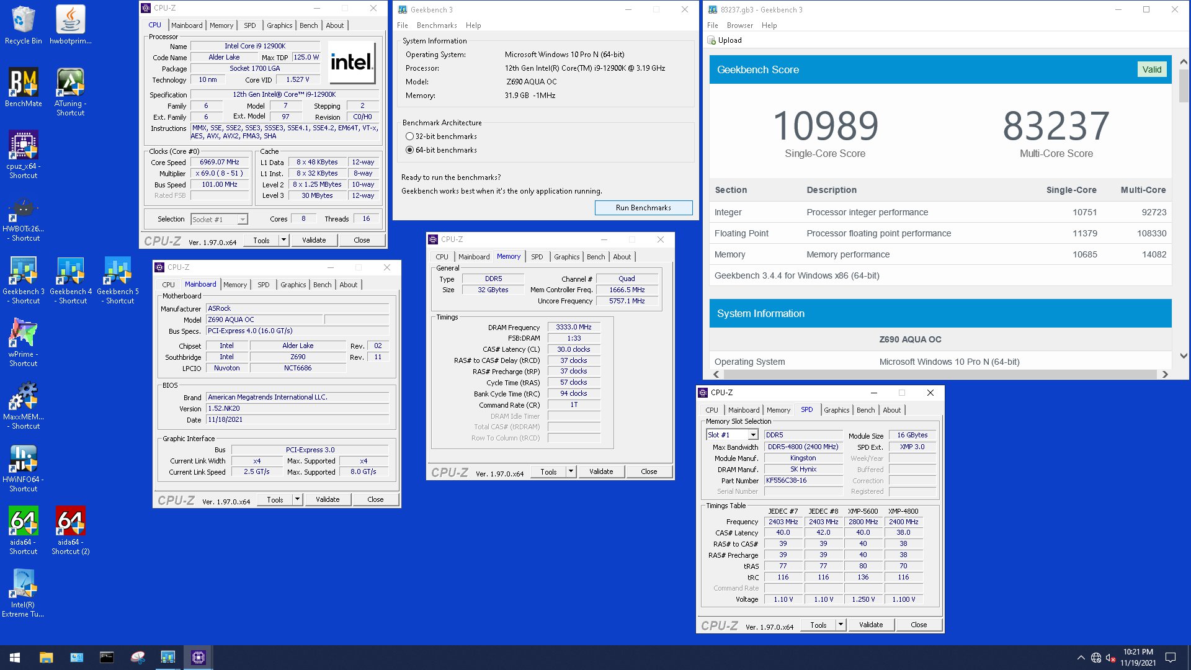Expand the Socket #1 selection dropdown

tap(243, 220)
